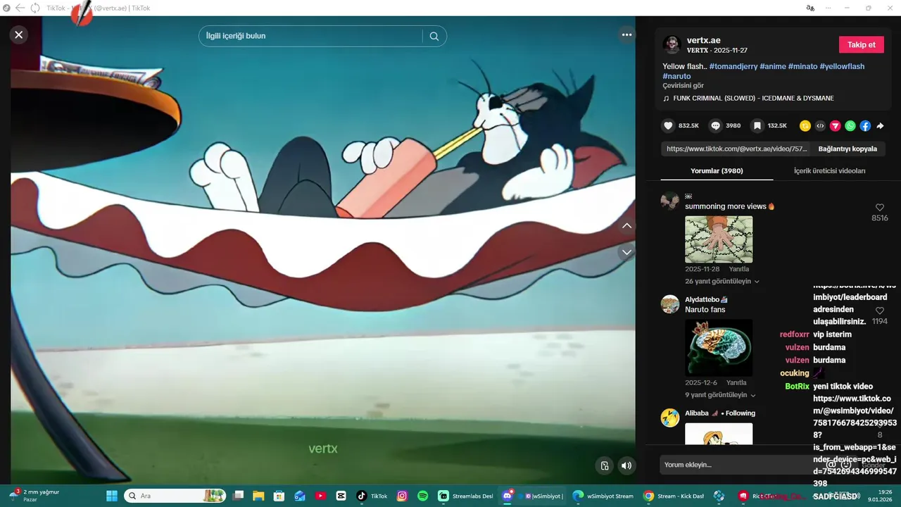Open Microsoft Store from taskbar
Viewport: 901px width, 507px height.
pos(279,496)
